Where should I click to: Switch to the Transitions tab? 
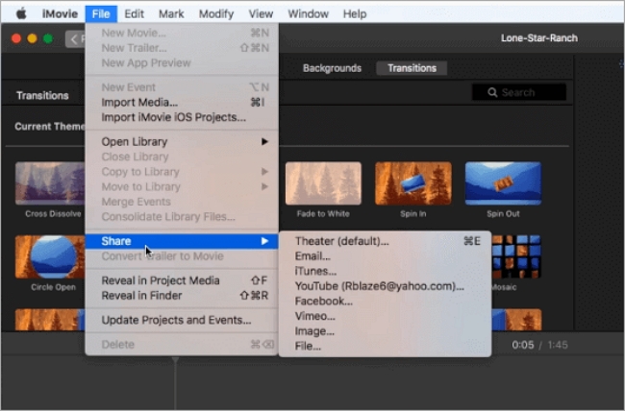point(411,68)
